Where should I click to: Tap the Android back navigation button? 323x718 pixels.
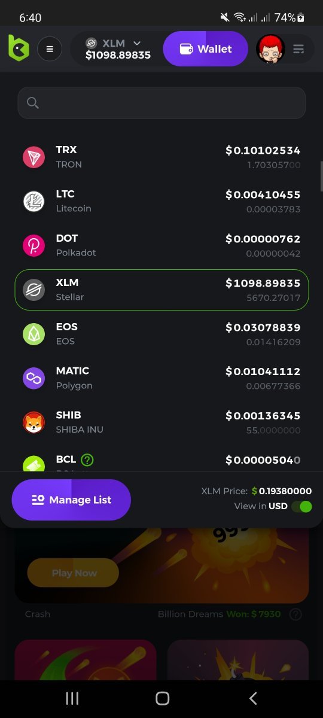(252, 698)
